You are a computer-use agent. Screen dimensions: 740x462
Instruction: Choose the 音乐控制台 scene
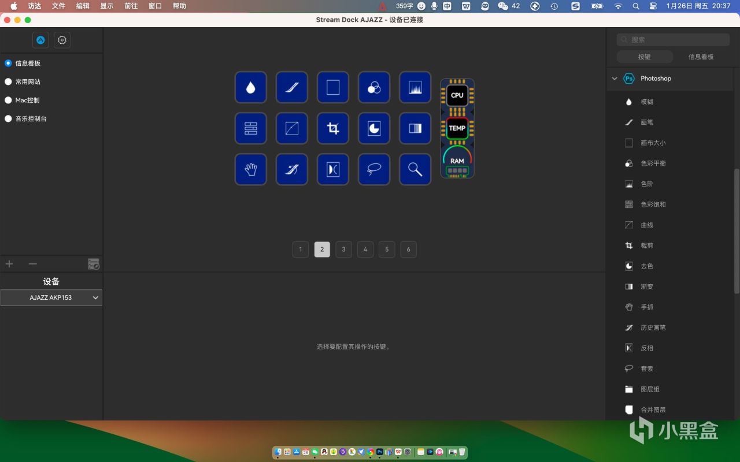tap(8, 118)
